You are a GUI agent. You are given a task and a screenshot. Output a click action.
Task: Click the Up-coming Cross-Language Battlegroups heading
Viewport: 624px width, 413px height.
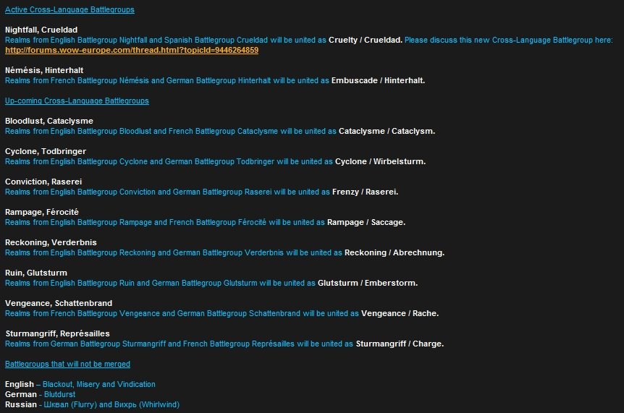(x=77, y=101)
